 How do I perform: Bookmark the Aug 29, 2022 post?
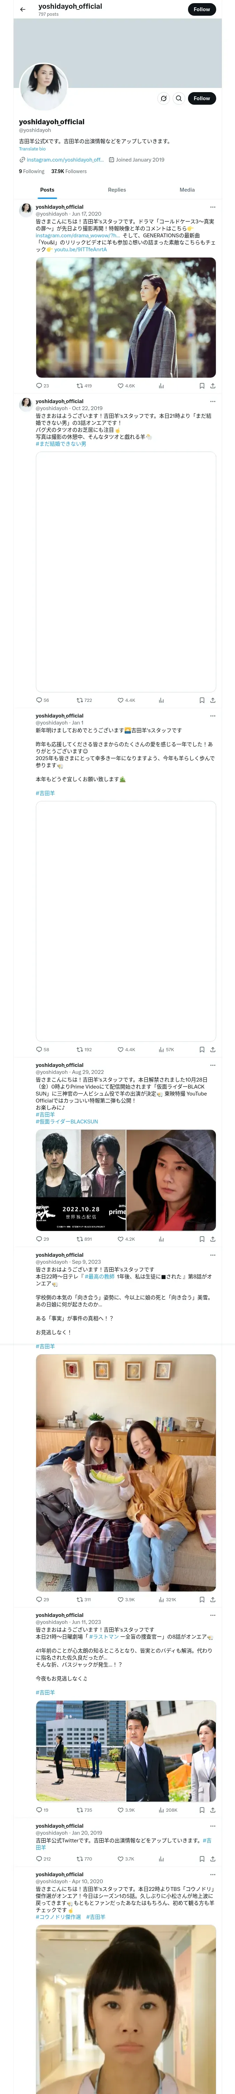(202, 1240)
